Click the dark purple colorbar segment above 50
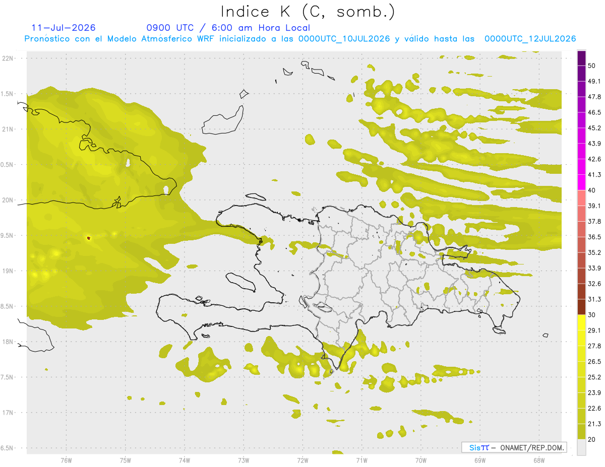 pyautogui.click(x=581, y=58)
